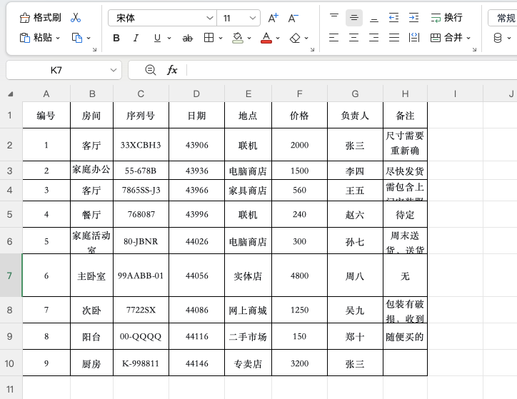Click cell containing 99AABB-01

[141, 276]
